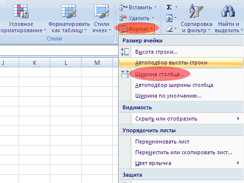The height and width of the screenshot is (183, 244).
Task: Click the column width icon beside Ширина столбца
Action: [x=125, y=74]
